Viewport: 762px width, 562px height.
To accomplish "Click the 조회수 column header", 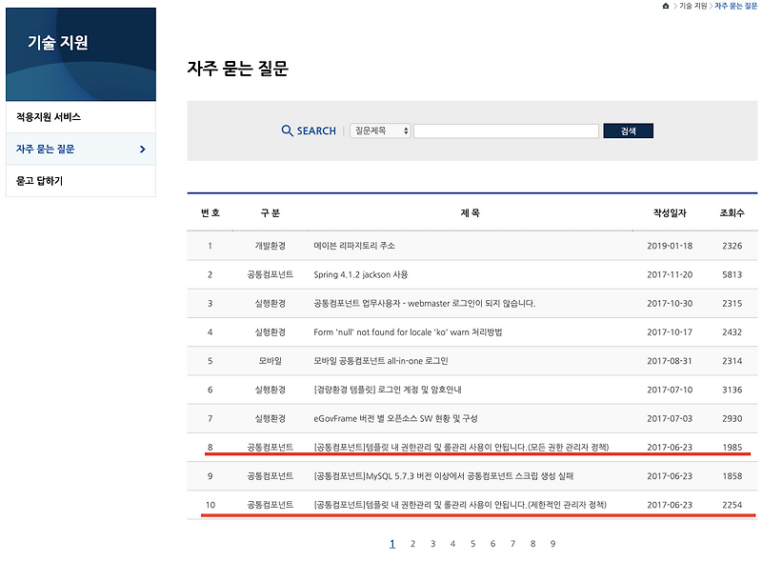I will 732,213.
